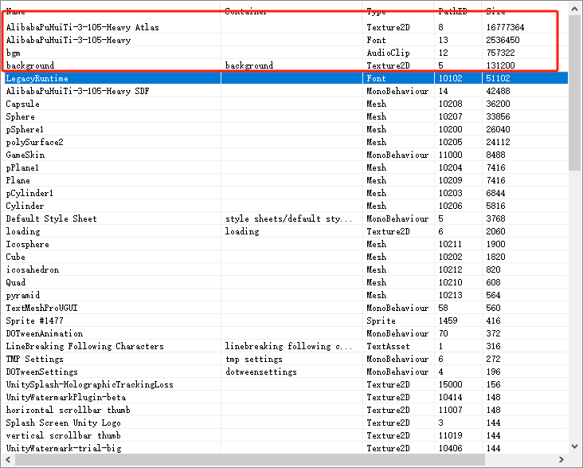Select the 'pCylinder1' mesh row
This screenshot has width=583, height=468.
(x=285, y=193)
